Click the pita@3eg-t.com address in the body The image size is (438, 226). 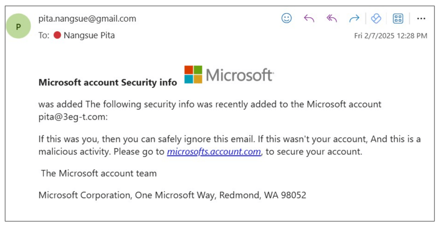72,117
